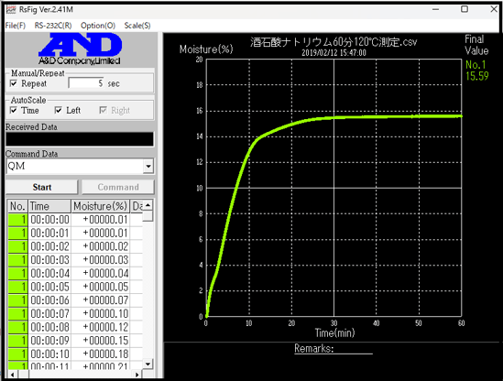The width and height of the screenshot is (503, 381).
Task: Click the table scroll down arrow
Action: (x=148, y=364)
